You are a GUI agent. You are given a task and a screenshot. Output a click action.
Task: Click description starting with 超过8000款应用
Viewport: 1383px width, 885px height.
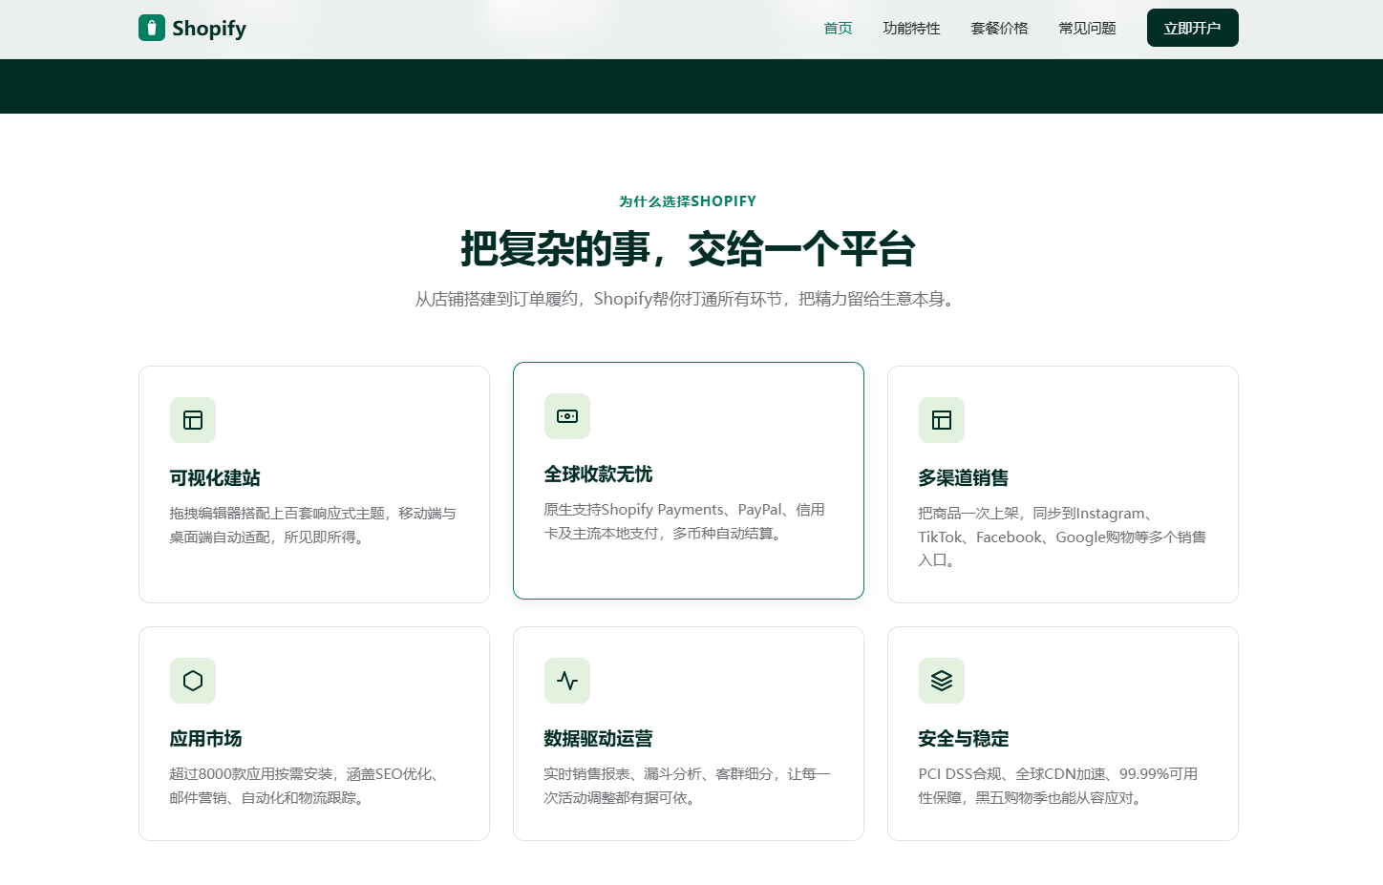(307, 786)
